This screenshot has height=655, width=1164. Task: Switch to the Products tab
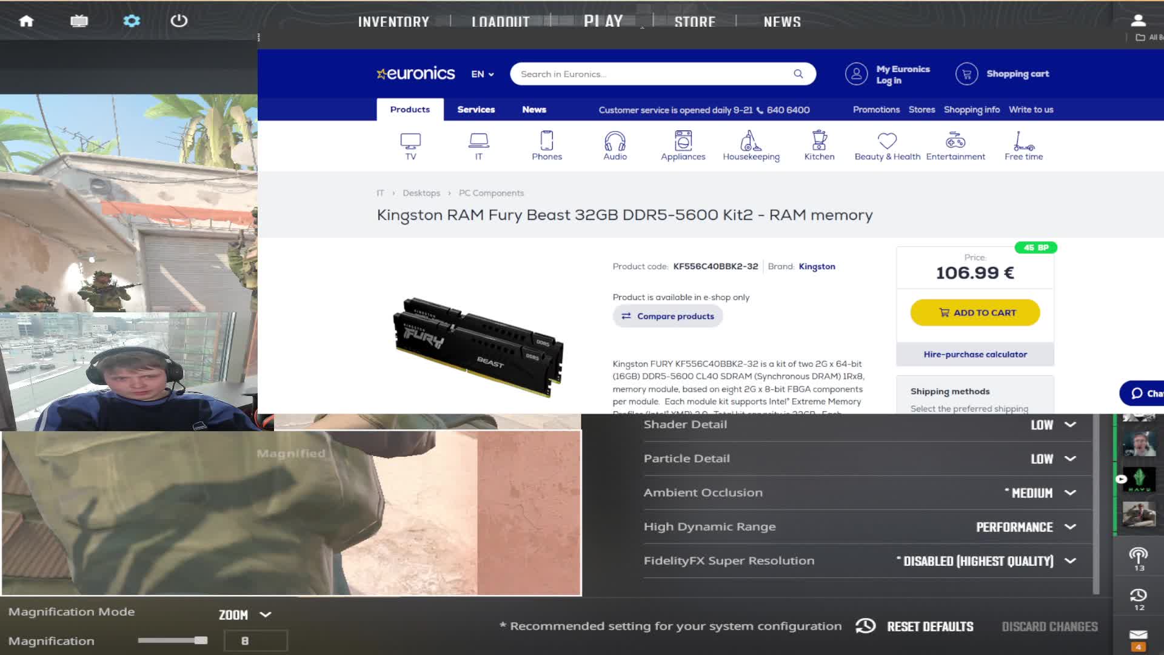410,109
